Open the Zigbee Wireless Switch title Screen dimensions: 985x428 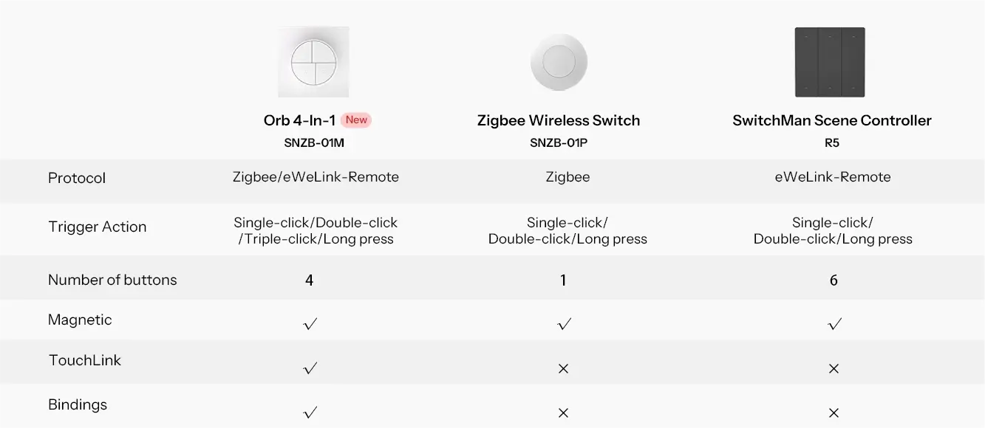559,120
